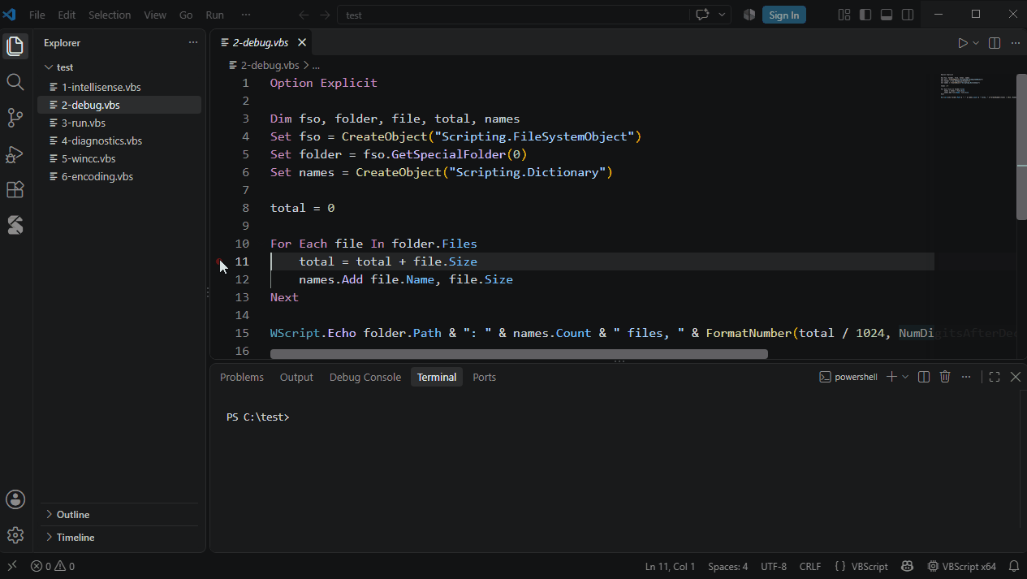The height and width of the screenshot is (579, 1027).
Task: Click the editor vertical scrollbar thumb
Action: (1021, 146)
